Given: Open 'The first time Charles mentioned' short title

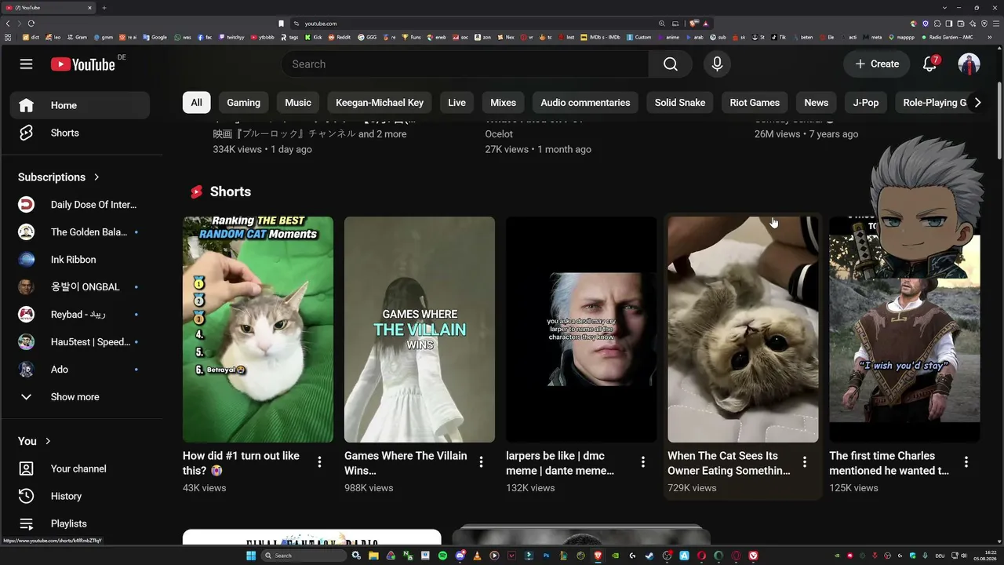Looking at the screenshot, I should pos(889,463).
